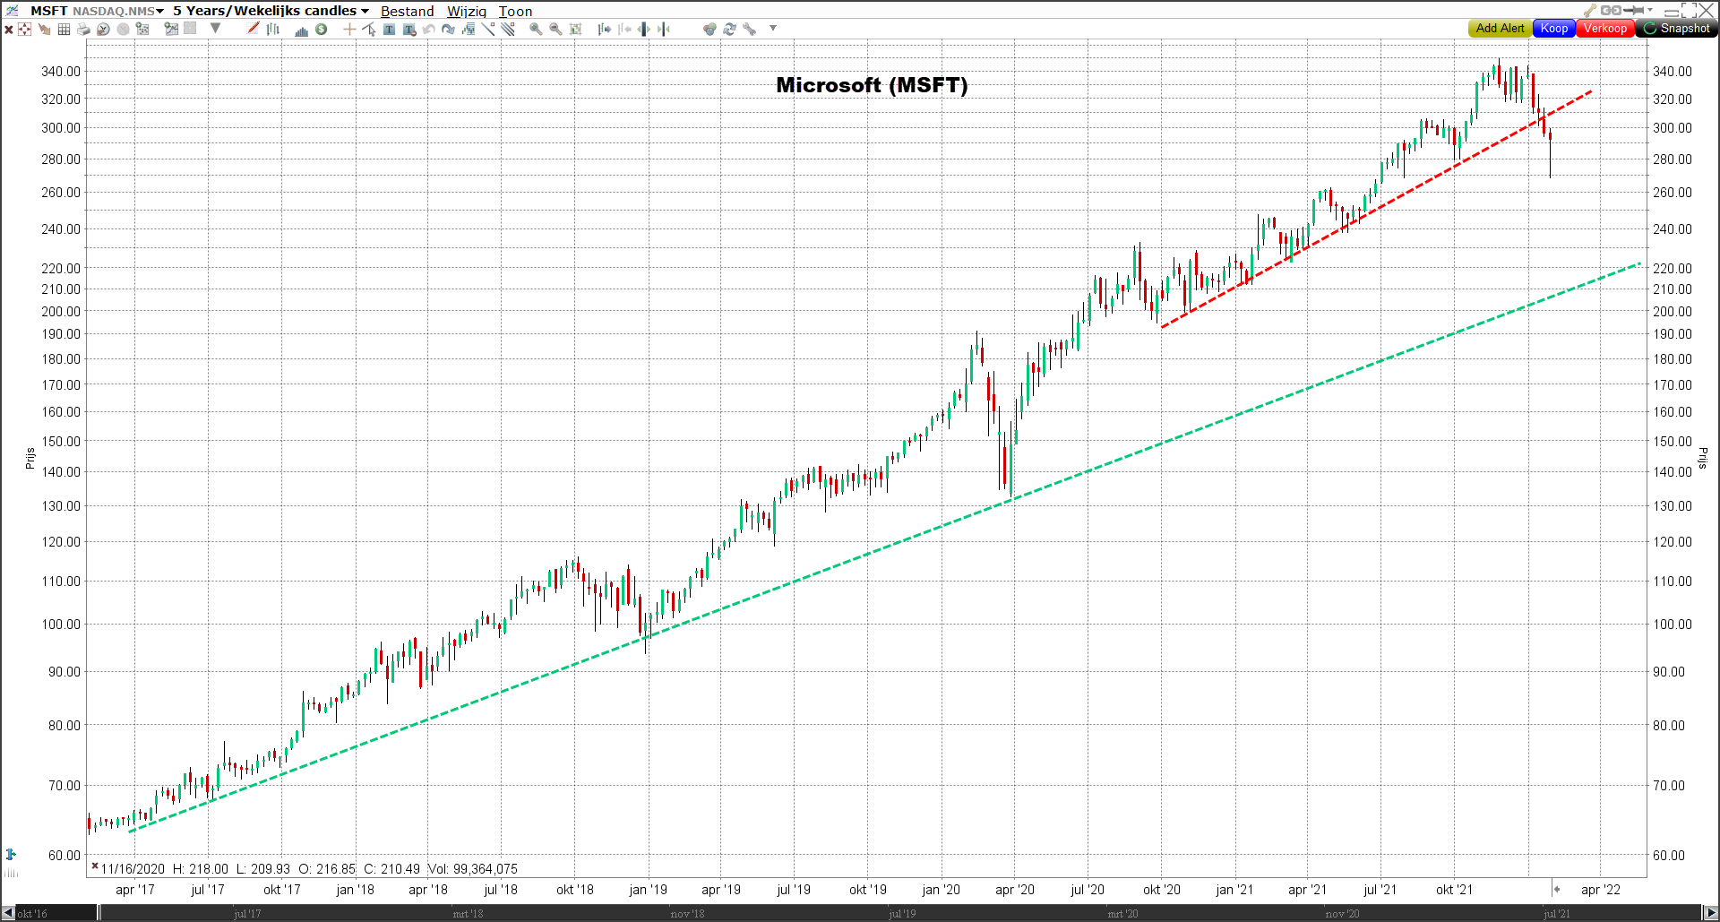Expand bar width with outward arrows icon
Screen dimensions: 1720x922
click(x=643, y=29)
